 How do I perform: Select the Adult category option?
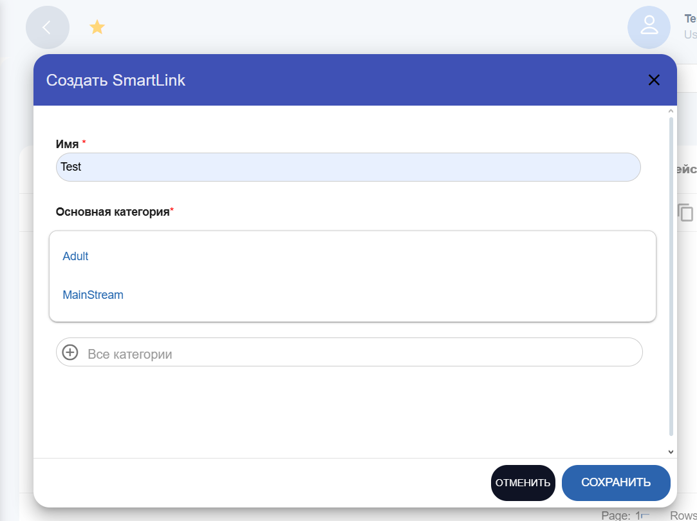point(75,256)
